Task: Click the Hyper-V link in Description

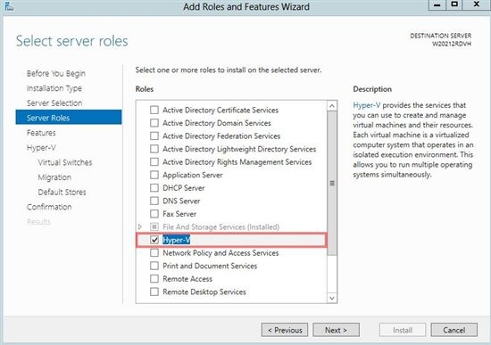Action: 367,105
